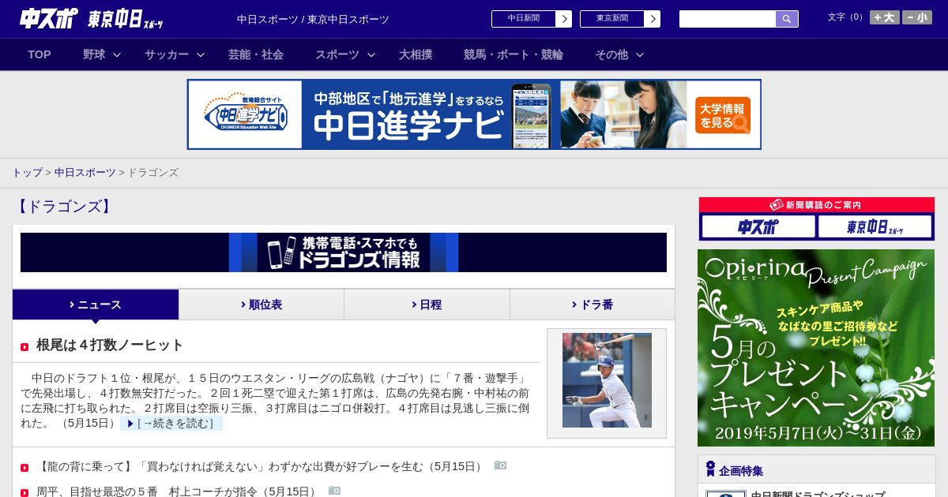Screen dimensions: 948x497
Task: Expand the その他 dropdown chevron
Action: (x=640, y=54)
